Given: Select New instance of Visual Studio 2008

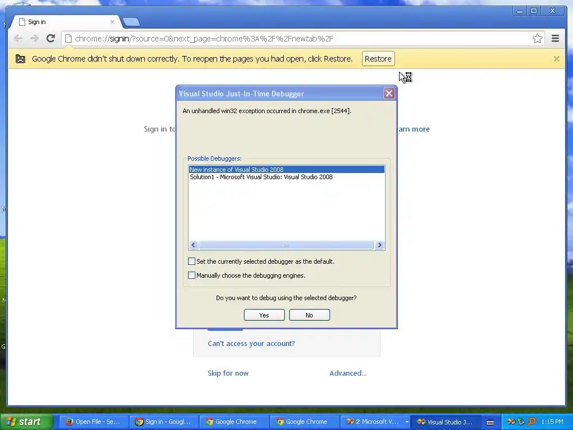Looking at the screenshot, I should coord(286,169).
